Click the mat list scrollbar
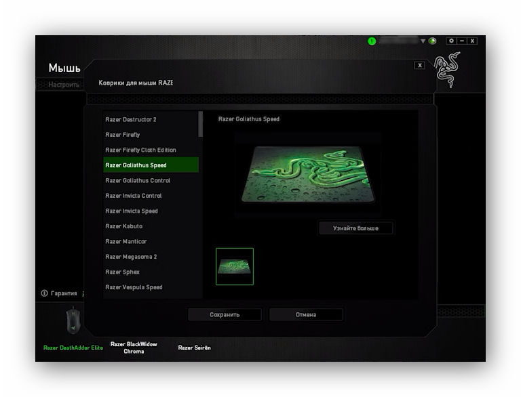The image size is (521, 397). pos(200,124)
